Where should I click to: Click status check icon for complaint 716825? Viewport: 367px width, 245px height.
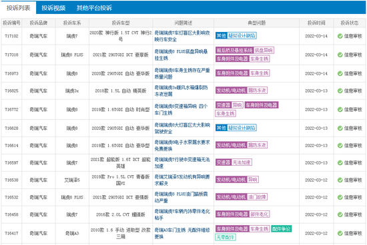click(340, 91)
